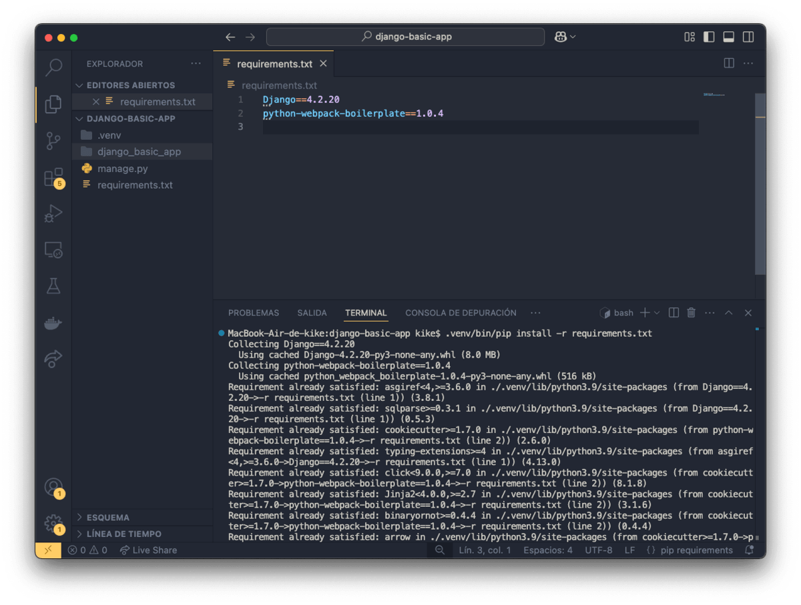The height and width of the screenshot is (605, 801).
Task: Open the Explorer view icon
Action: (53, 104)
